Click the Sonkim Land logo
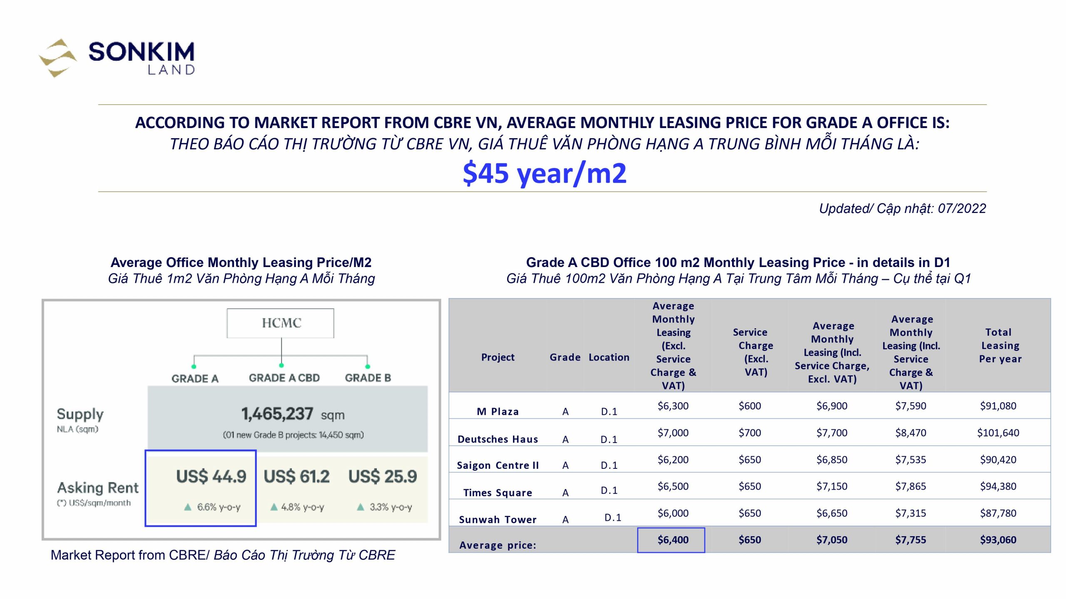This screenshot has height=599, width=1066. [x=117, y=57]
